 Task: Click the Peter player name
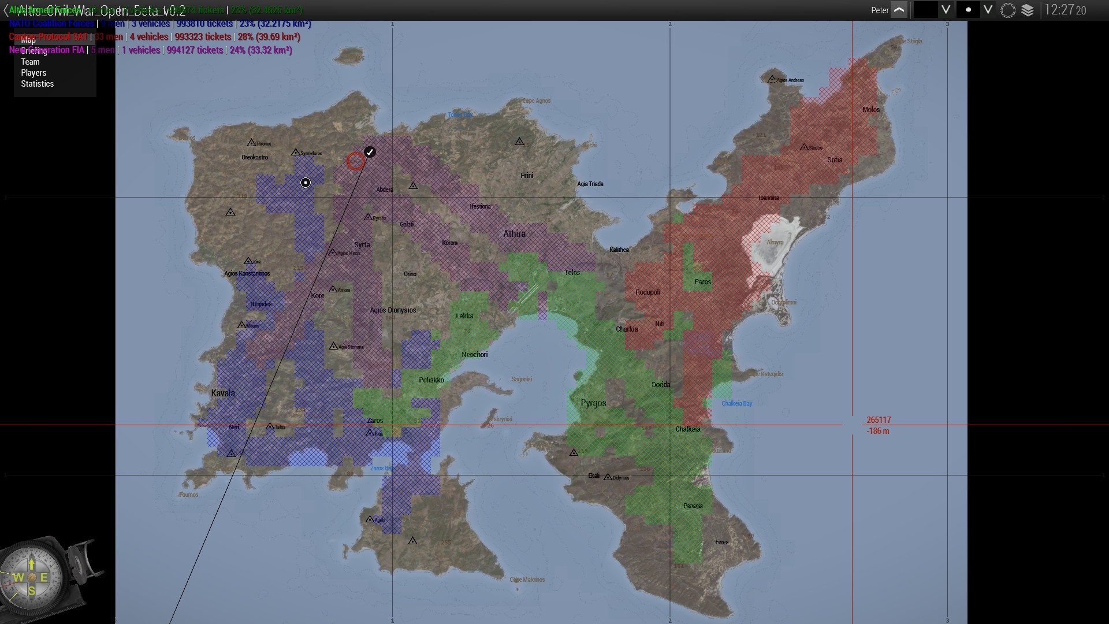(x=880, y=10)
